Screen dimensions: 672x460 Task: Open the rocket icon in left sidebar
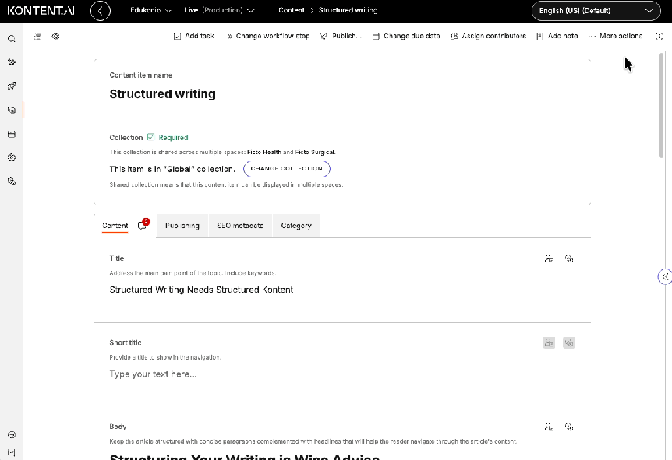[x=12, y=86]
